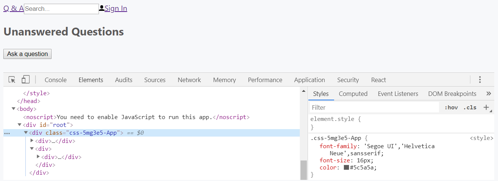The height and width of the screenshot is (181, 498).
Task: Click the Ask a question button
Action: 28,54
